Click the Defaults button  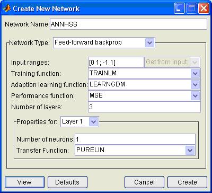(67, 182)
